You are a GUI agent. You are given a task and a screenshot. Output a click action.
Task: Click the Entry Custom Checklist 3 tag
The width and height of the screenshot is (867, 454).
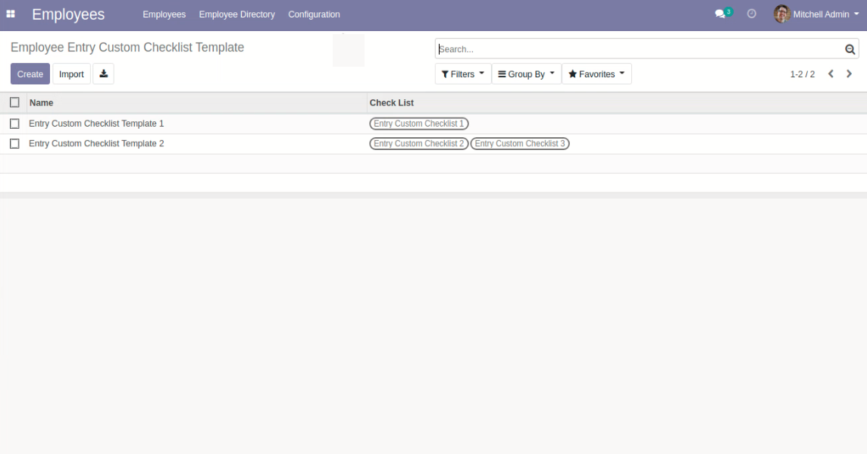(x=520, y=144)
